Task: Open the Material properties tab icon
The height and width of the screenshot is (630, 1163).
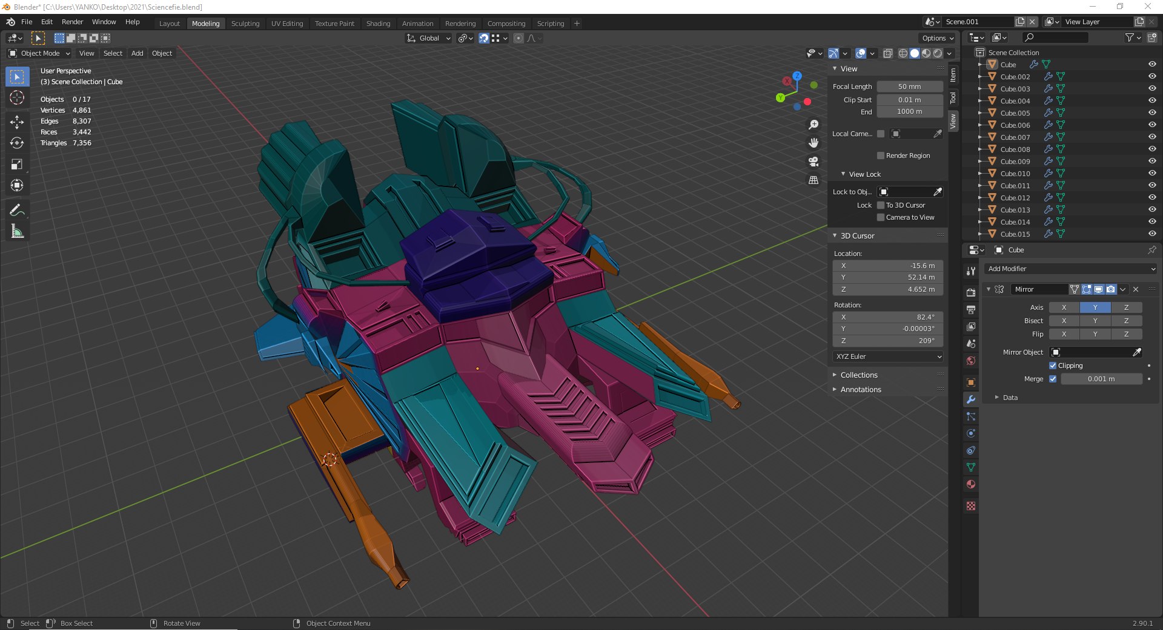Action: 971,484
